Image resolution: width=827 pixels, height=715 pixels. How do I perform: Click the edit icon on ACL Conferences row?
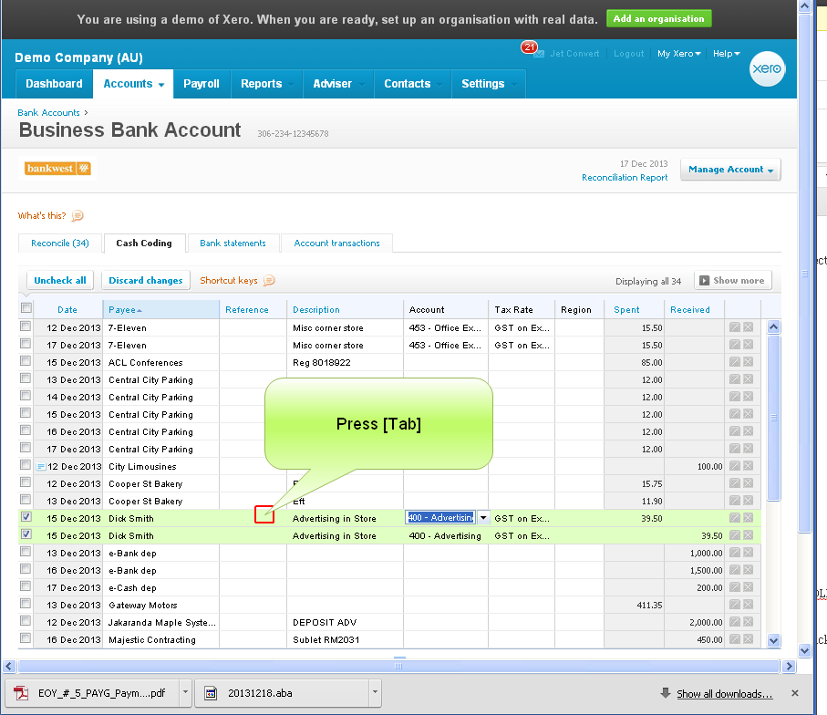pyautogui.click(x=733, y=363)
